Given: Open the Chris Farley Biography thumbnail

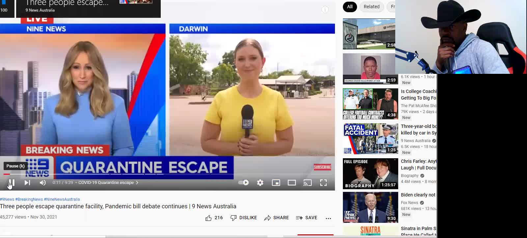Looking at the screenshot, I should click(371, 174).
